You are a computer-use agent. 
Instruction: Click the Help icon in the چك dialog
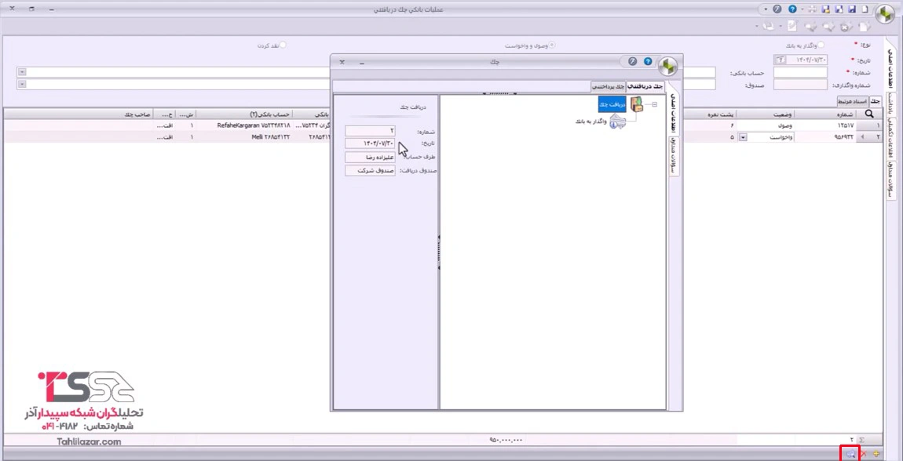coord(647,61)
